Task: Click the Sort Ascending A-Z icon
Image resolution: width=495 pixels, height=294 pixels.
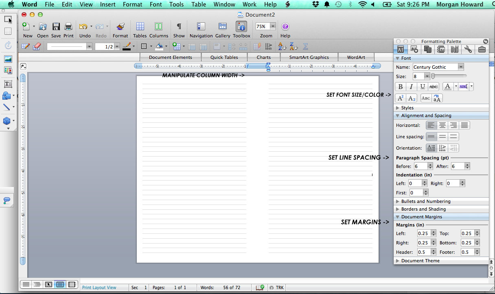Action: tap(282, 46)
